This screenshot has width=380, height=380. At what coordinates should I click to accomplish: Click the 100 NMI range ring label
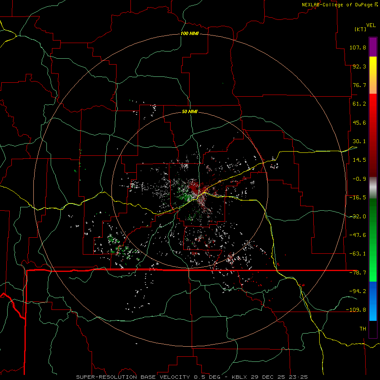tap(190, 33)
